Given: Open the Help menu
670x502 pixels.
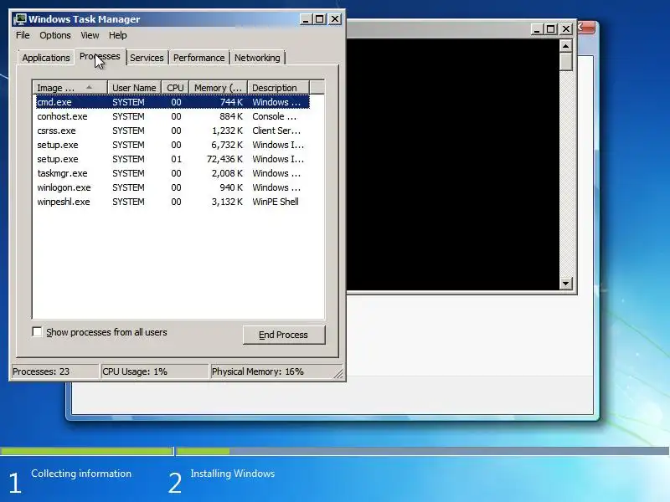Looking at the screenshot, I should tap(117, 35).
